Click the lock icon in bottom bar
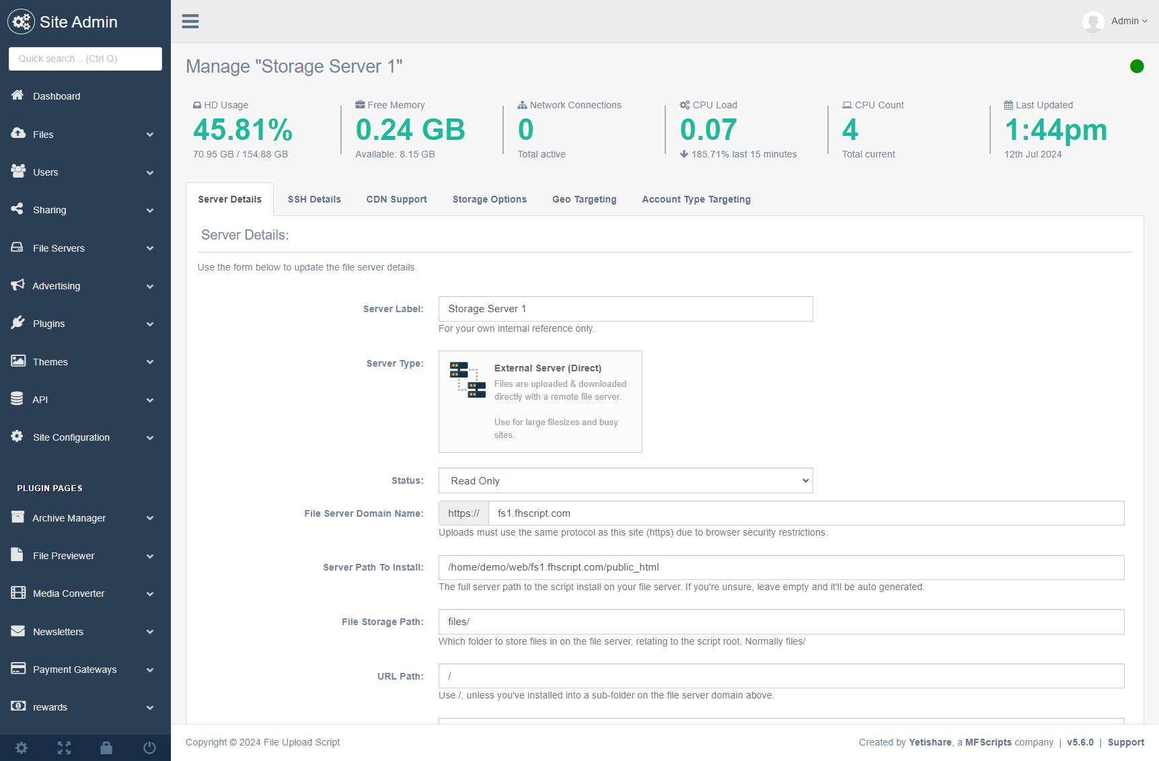 click(x=106, y=748)
